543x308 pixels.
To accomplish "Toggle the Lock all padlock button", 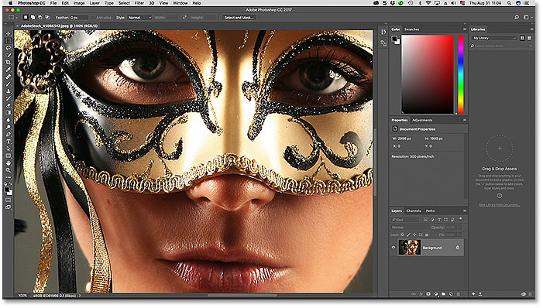I will pyautogui.click(x=427, y=234).
